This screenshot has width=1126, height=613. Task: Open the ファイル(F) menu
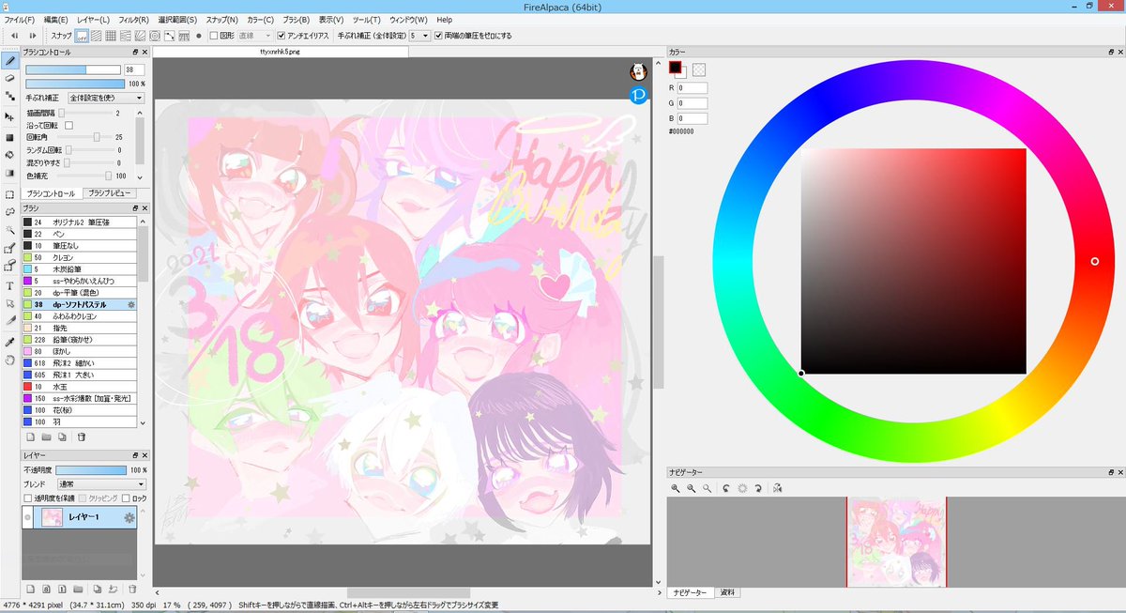pyautogui.click(x=20, y=19)
